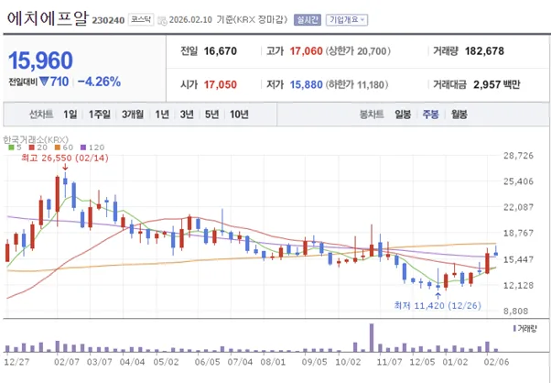The width and height of the screenshot is (551, 383).
Task: Click the 12/05 date axis label
Action: pyautogui.click(x=422, y=362)
